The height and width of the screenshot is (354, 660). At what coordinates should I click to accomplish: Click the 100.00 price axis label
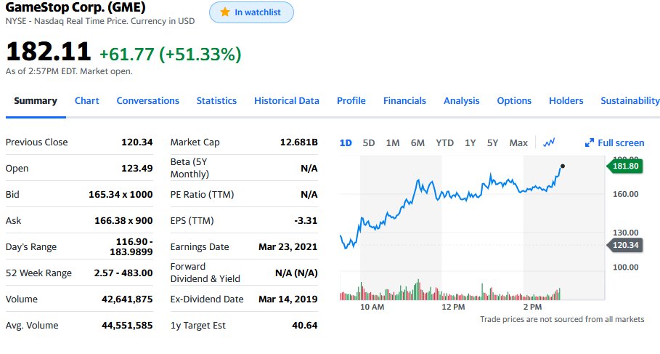(625, 267)
